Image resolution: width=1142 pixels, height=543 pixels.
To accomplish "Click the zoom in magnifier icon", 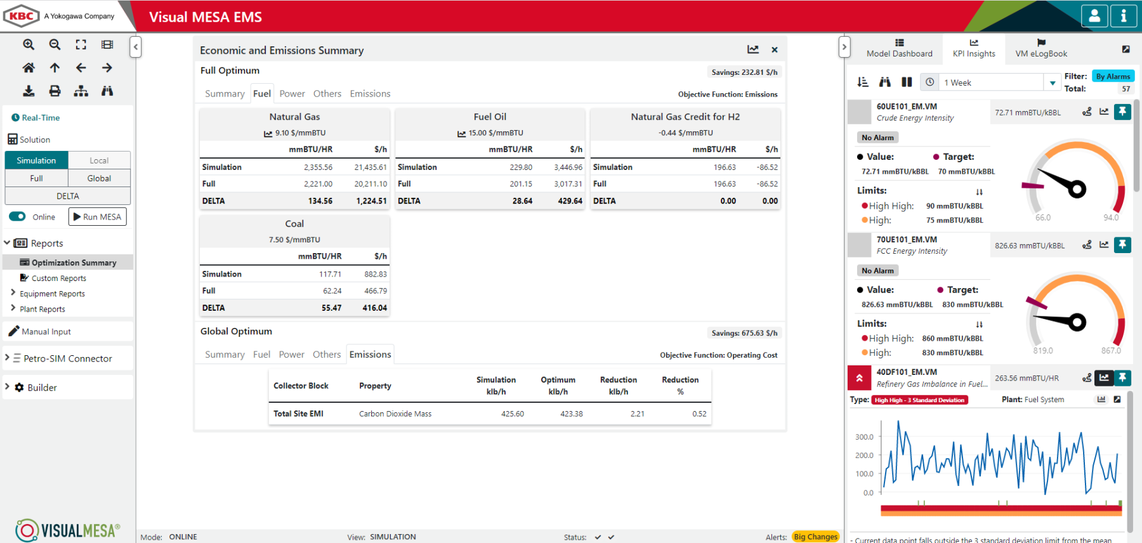I will pyautogui.click(x=29, y=44).
